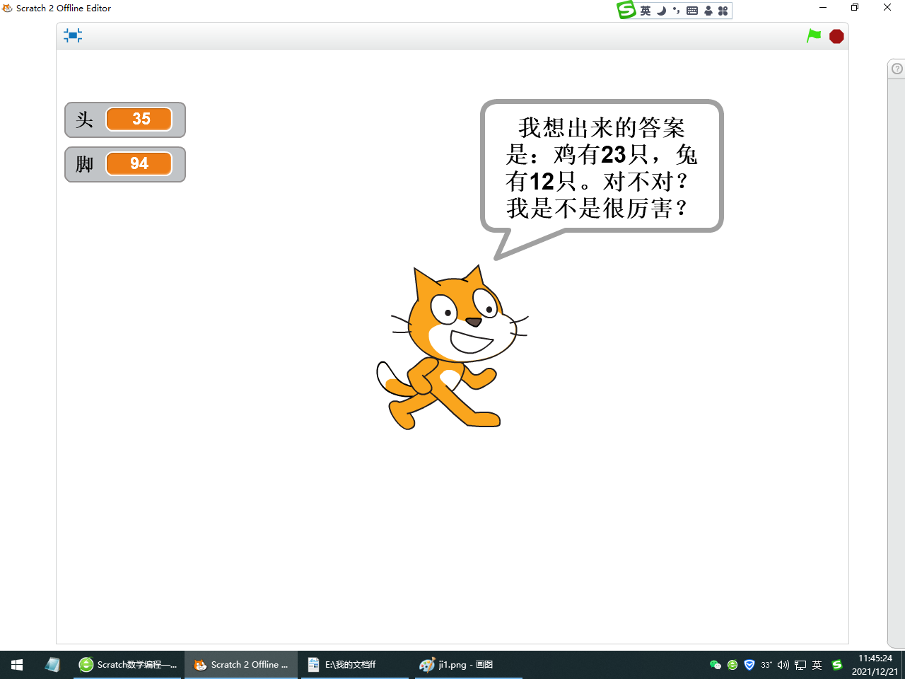
Task: Click the show desktop strip beside the clock
Action: (x=903, y=665)
